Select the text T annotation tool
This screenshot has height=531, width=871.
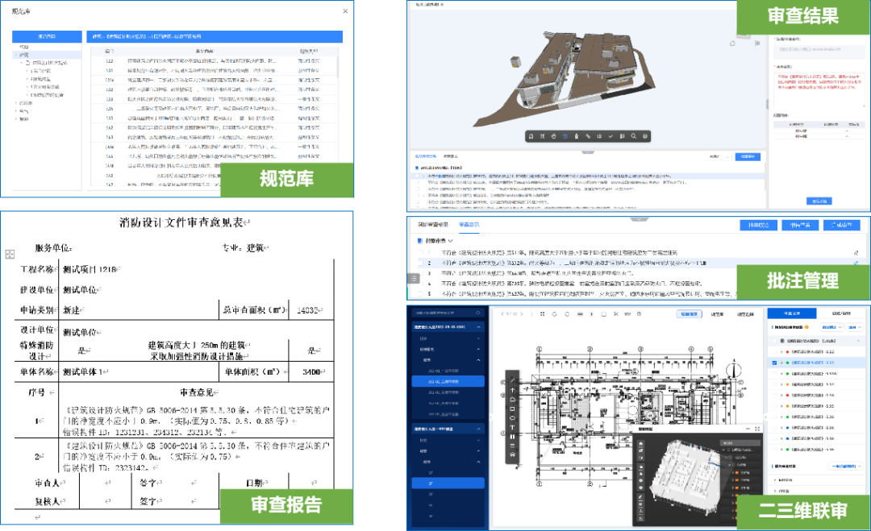tap(513, 427)
